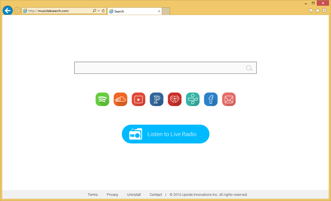Open the SoundCloud shortcut icon

click(120, 99)
